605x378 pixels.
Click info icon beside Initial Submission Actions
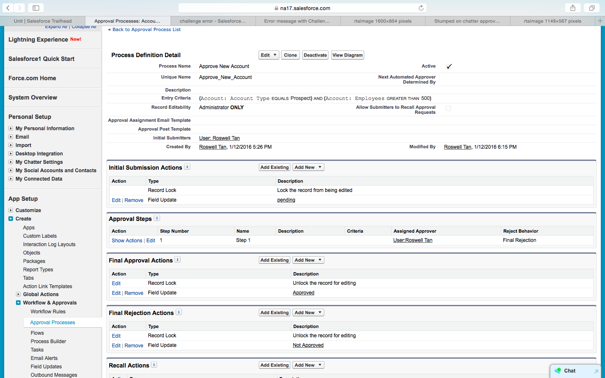187,167
